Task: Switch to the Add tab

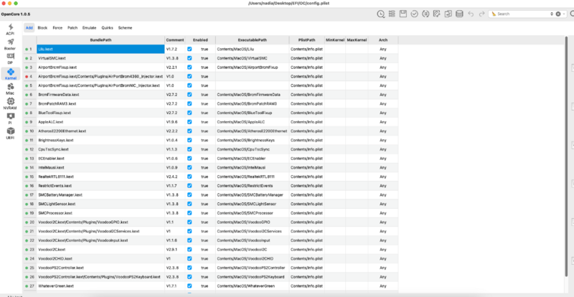Action: pos(29,28)
